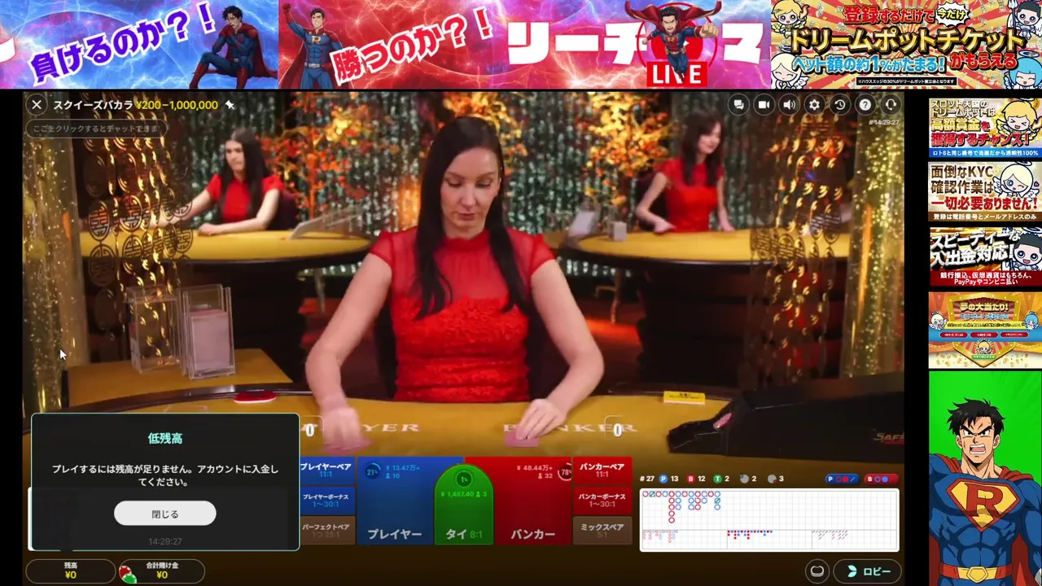Image resolution: width=1042 pixels, height=586 pixels.
Task: Click the スクイーズバカラ table title
Action: [x=94, y=105]
